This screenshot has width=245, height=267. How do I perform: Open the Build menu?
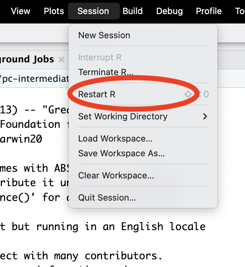click(x=133, y=11)
